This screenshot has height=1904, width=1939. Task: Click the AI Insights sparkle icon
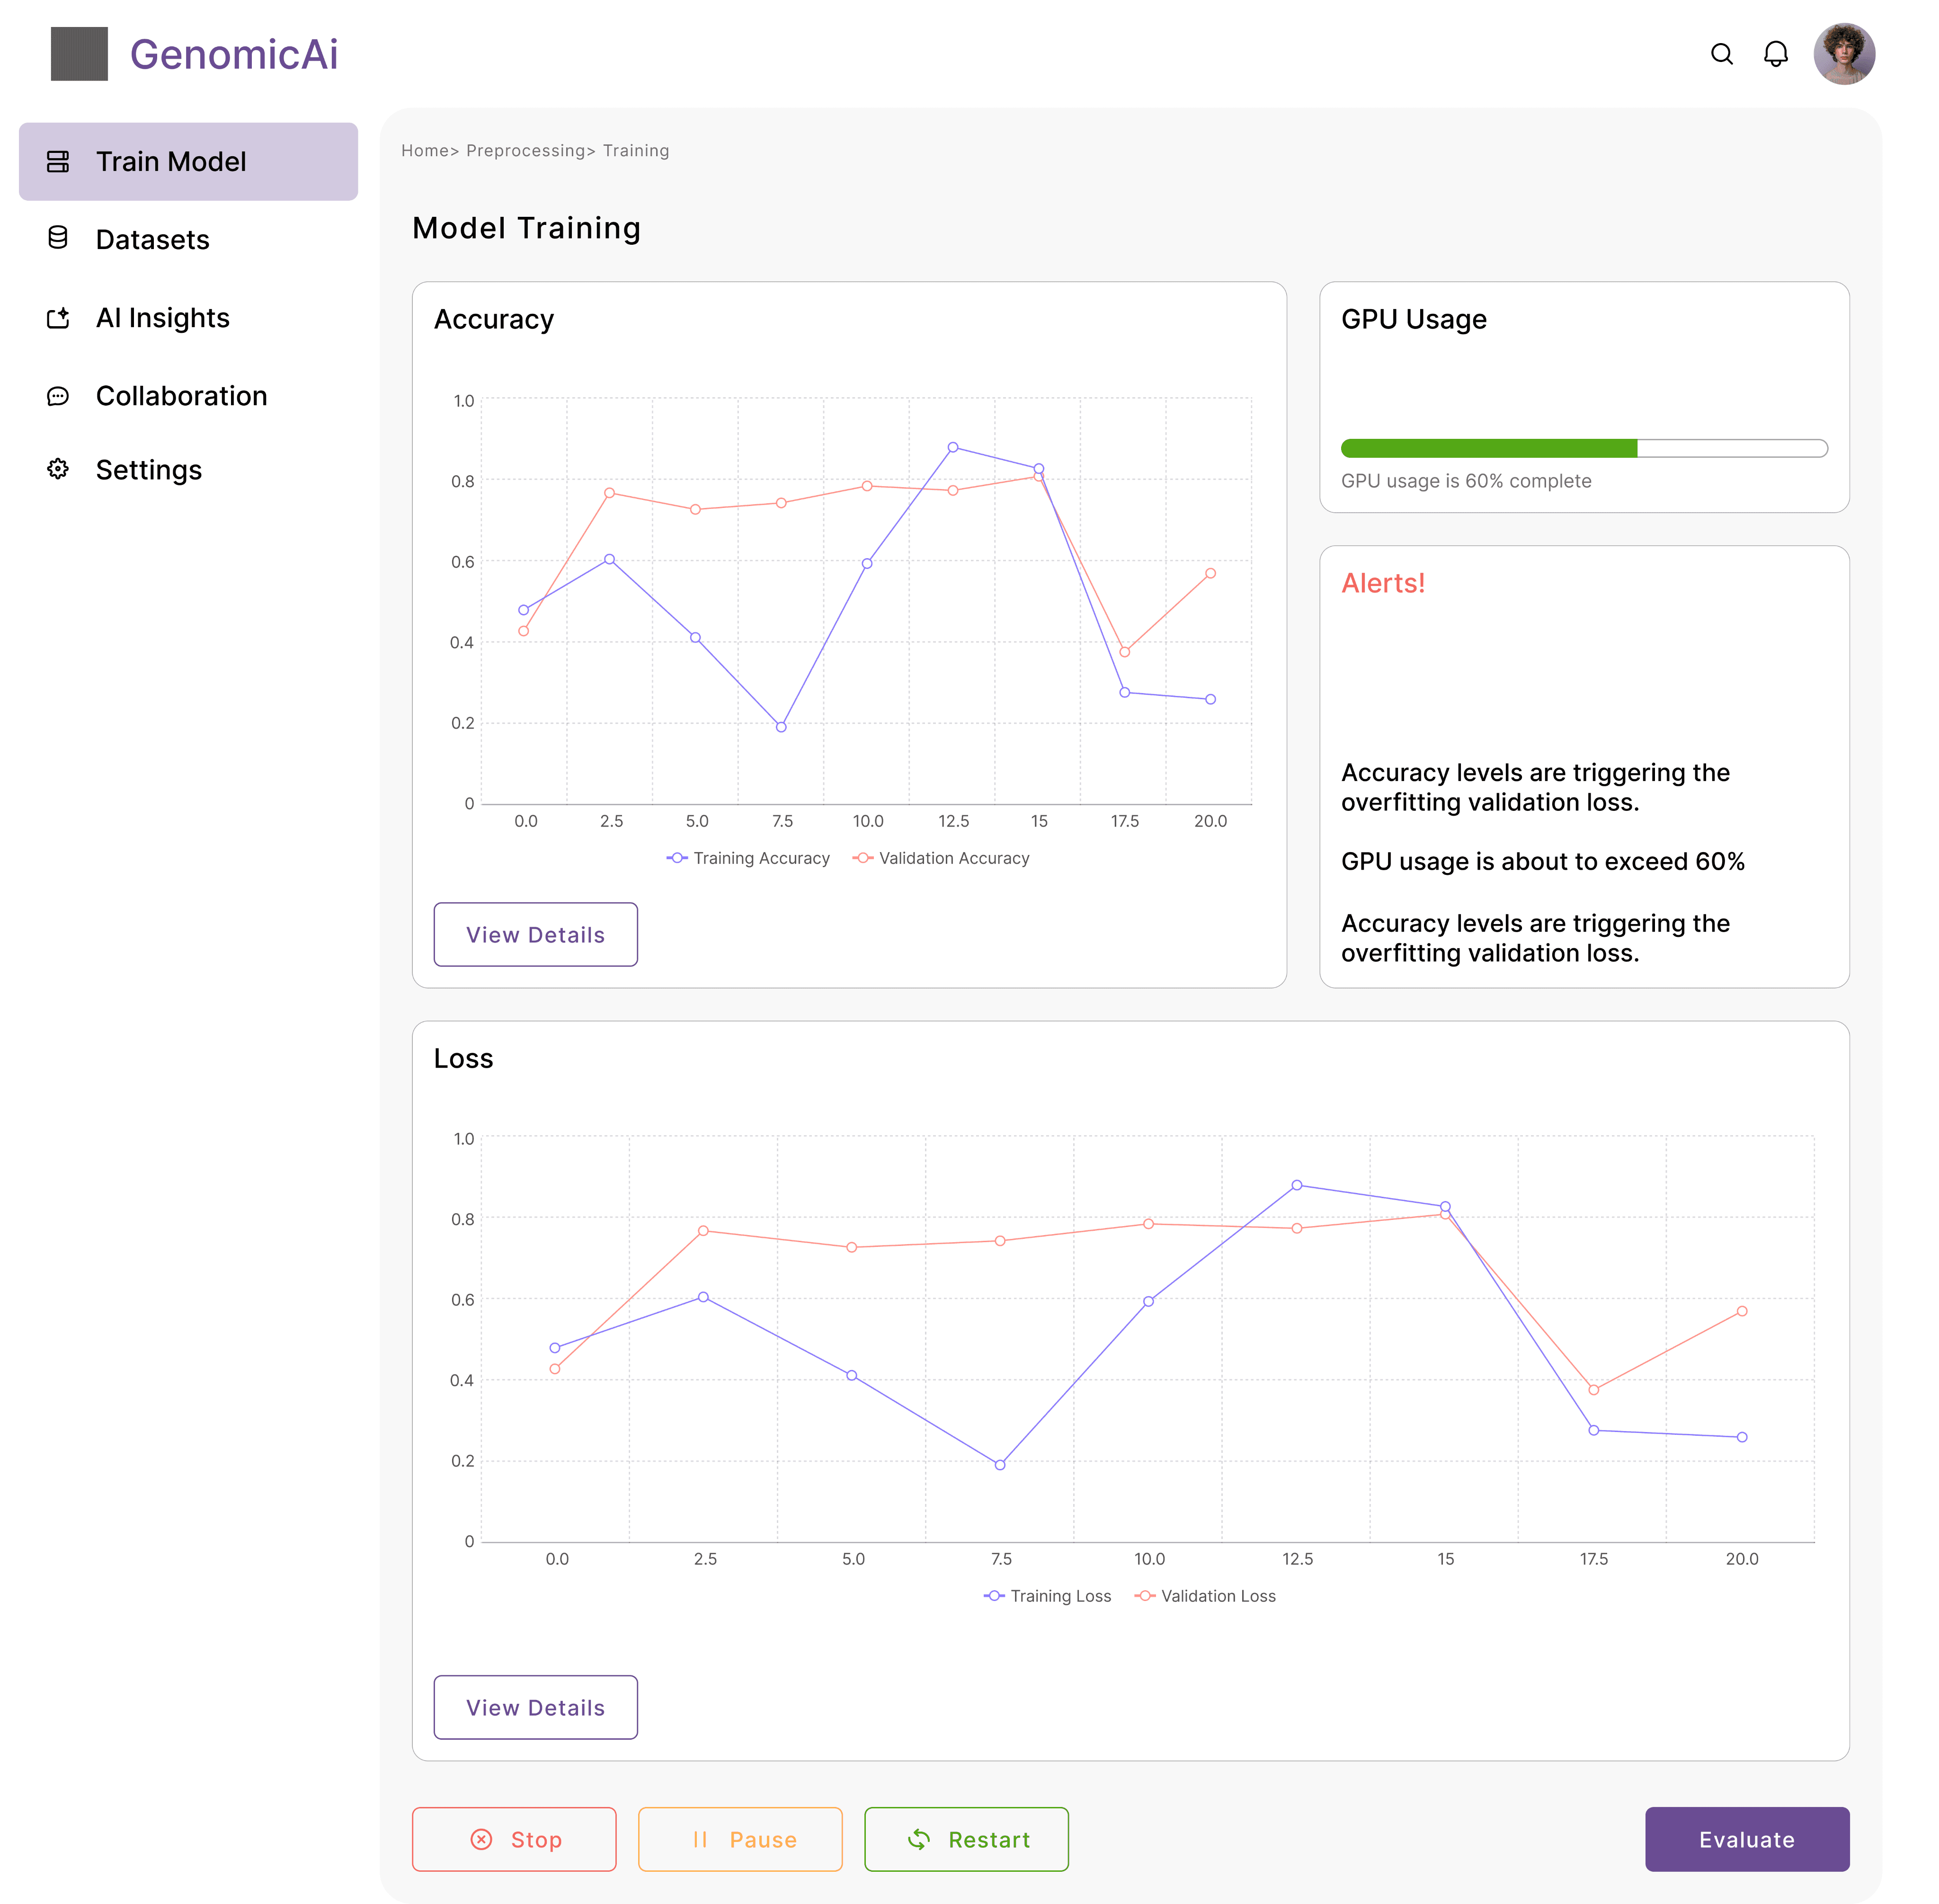(58, 318)
